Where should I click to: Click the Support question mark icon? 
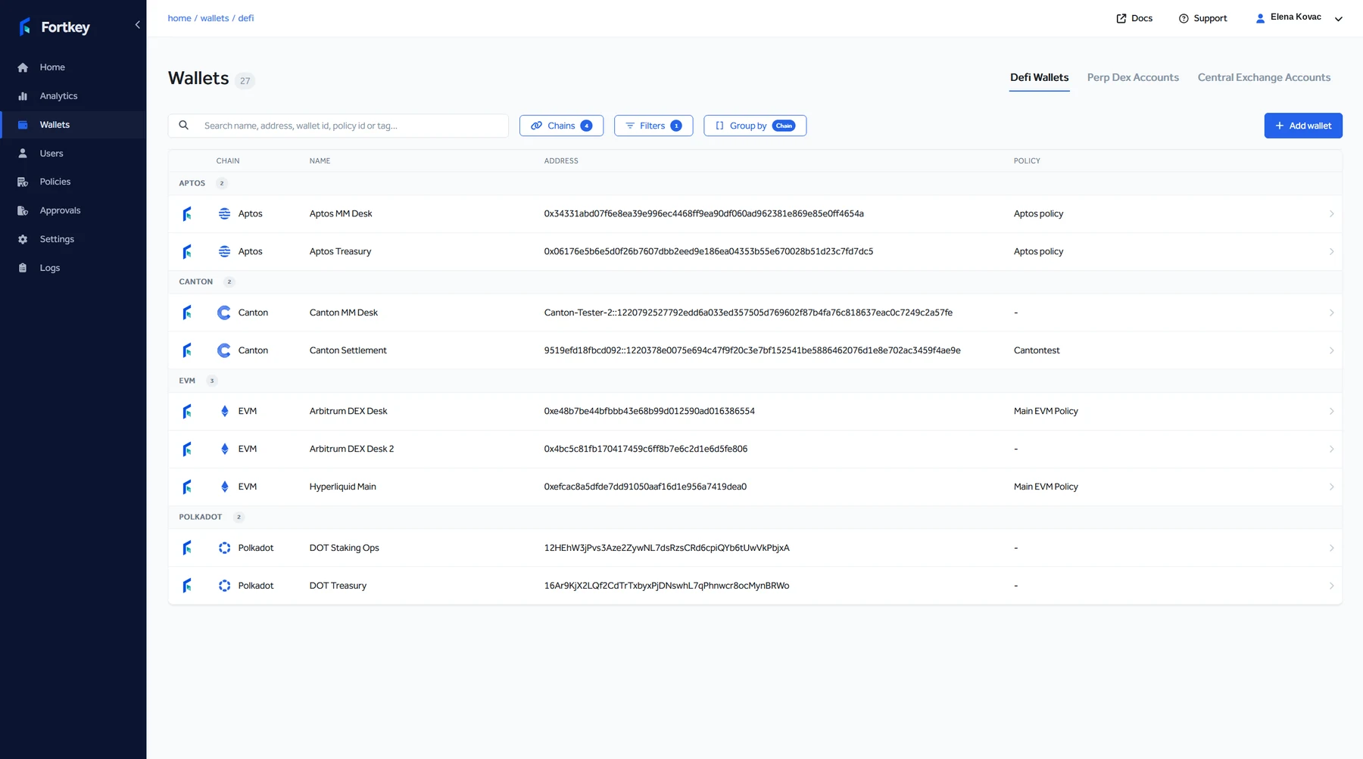[1184, 18]
